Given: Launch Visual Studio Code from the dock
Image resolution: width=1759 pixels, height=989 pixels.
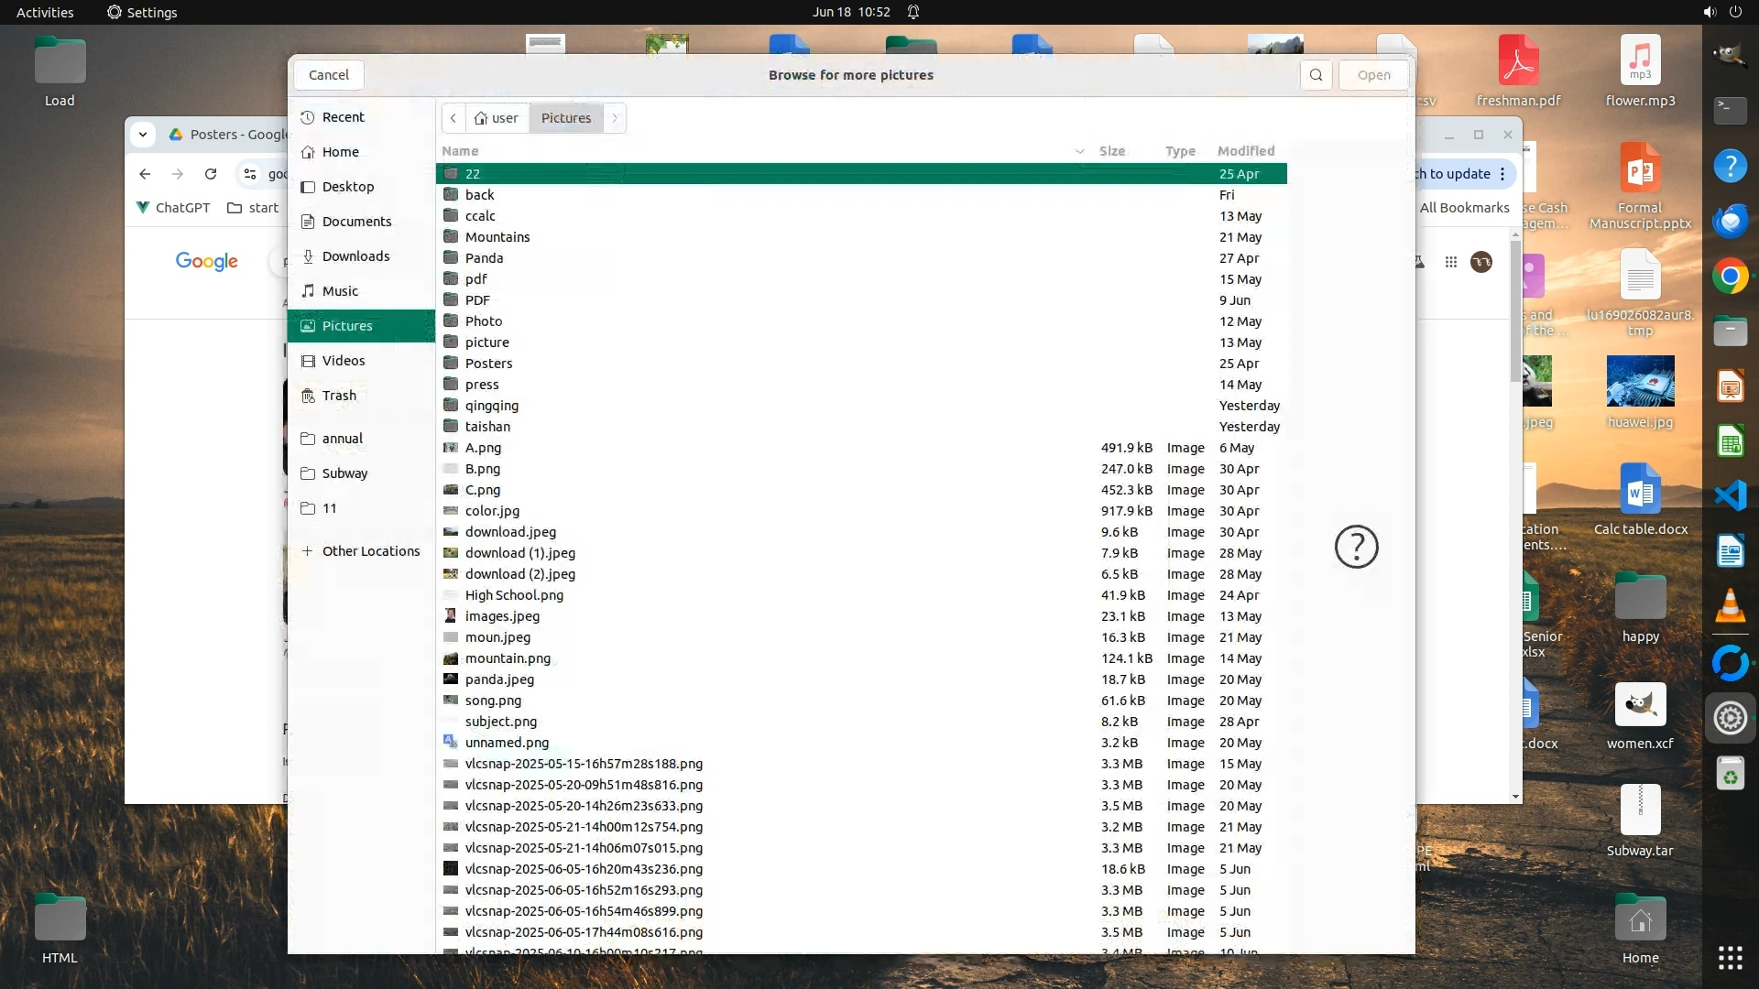Looking at the screenshot, I should pos(1730,496).
